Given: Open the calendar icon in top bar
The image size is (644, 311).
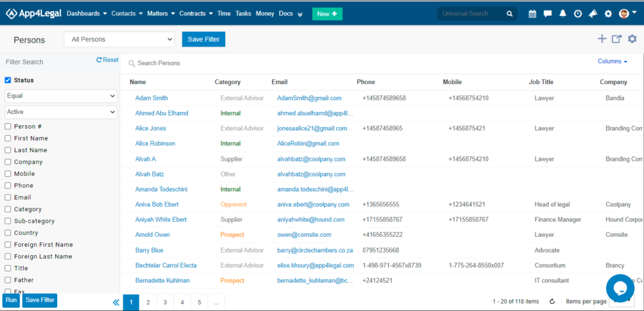Looking at the screenshot, I should point(532,14).
